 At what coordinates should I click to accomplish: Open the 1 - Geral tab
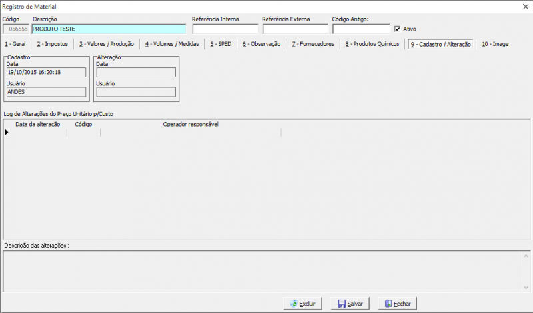pyautogui.click(x=15, y=44)
